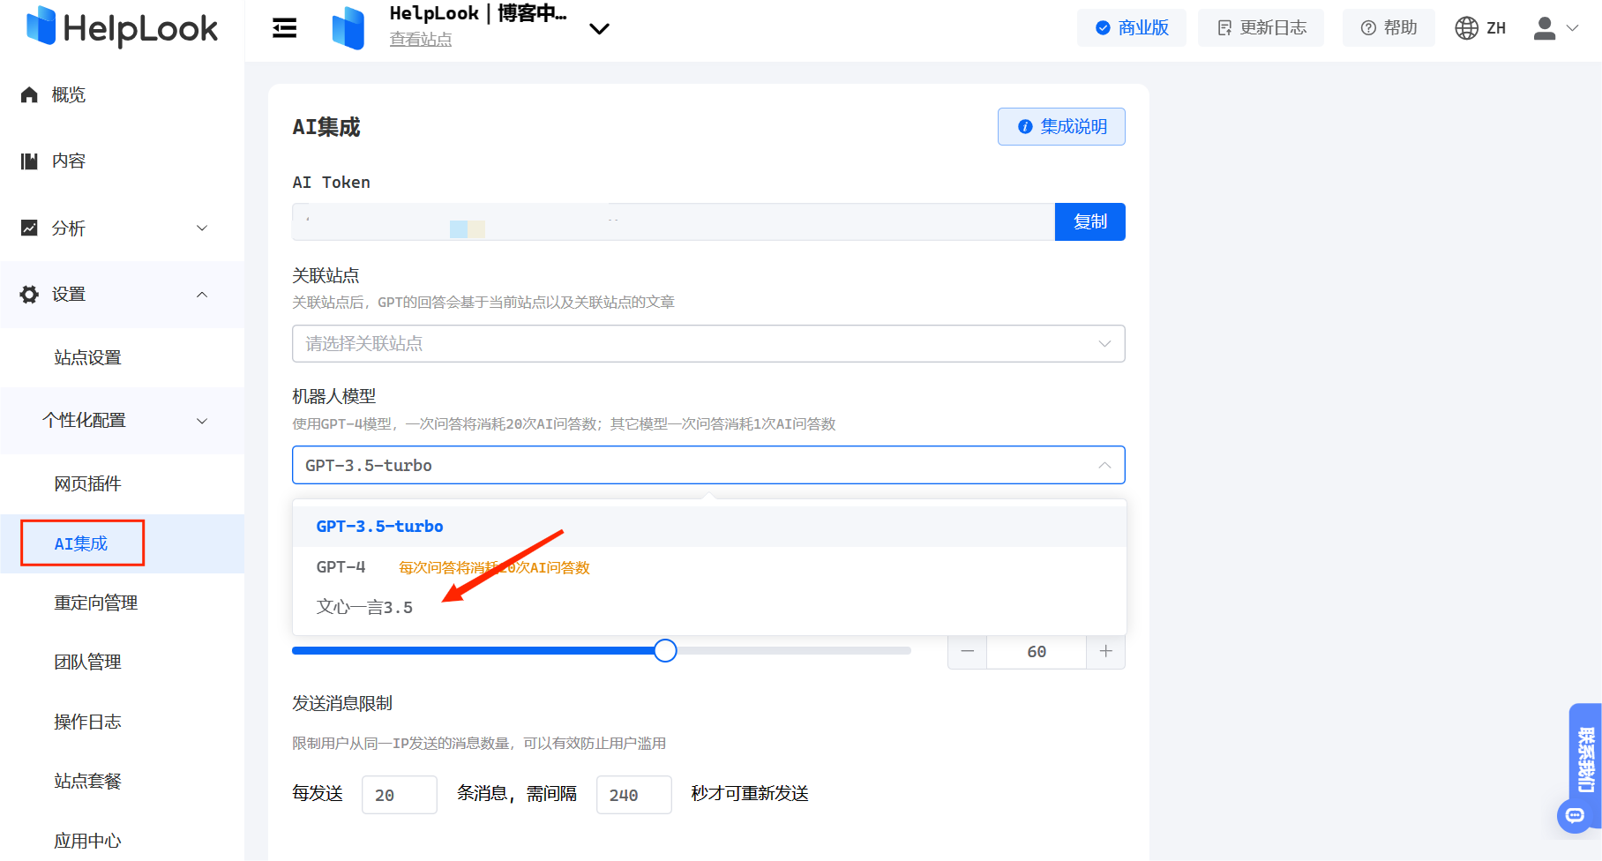The image size is (1602, 861).
Task: Switch language using the ZH globe
Action: pyautogui.click(x=1480, y=28)
